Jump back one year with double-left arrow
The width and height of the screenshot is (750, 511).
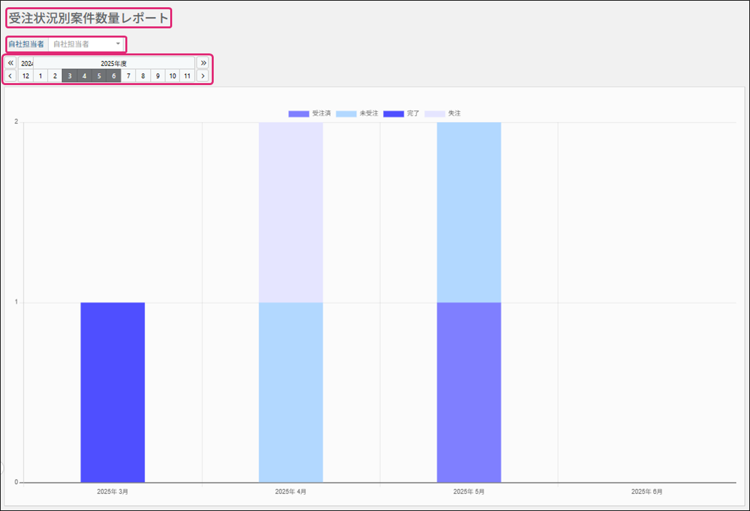11,63
